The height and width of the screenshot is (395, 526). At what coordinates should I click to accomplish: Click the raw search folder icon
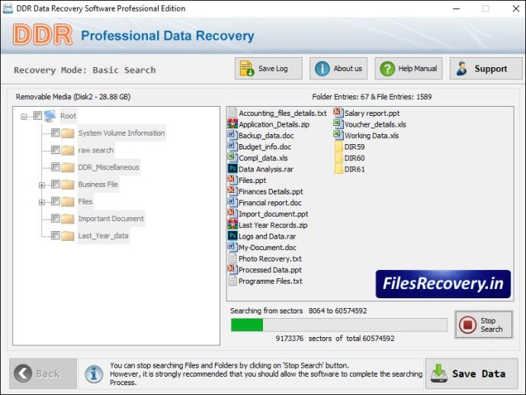pyautogui.click(x=68, y=150)
